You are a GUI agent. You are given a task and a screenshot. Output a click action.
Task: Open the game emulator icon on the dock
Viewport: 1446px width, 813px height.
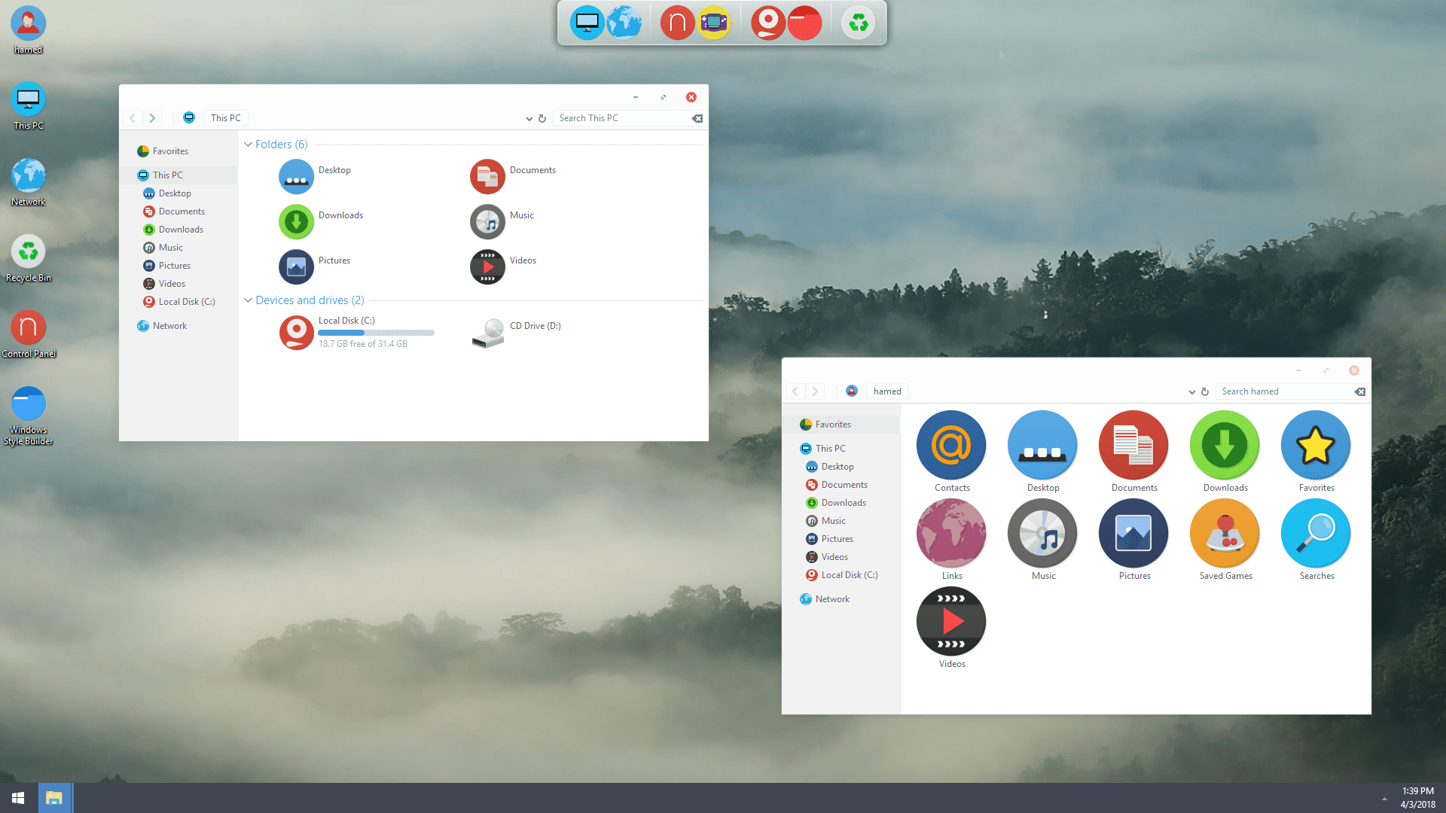pyautogui.click(x=714, y=23)
